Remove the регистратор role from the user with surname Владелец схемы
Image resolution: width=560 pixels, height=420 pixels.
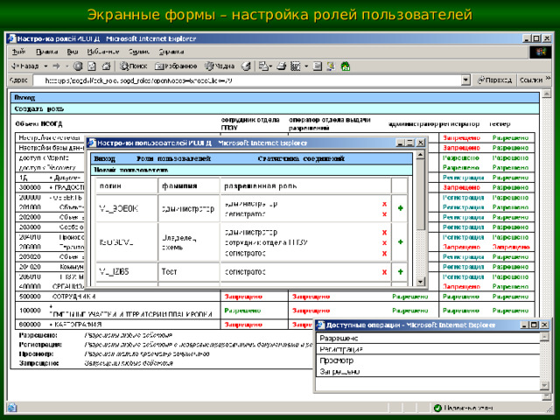[384, 254]
